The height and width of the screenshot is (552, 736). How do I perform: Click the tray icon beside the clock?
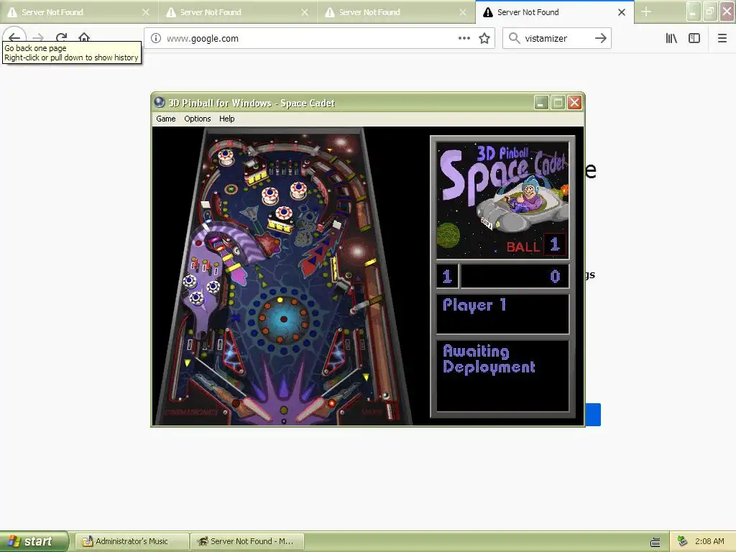tap(683, 542)
